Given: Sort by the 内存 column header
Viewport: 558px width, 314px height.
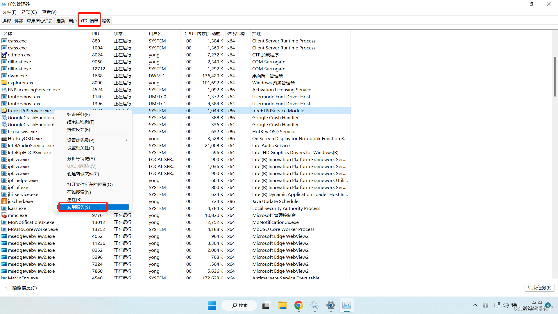Looking at the screenshot, I should (210, 33).
